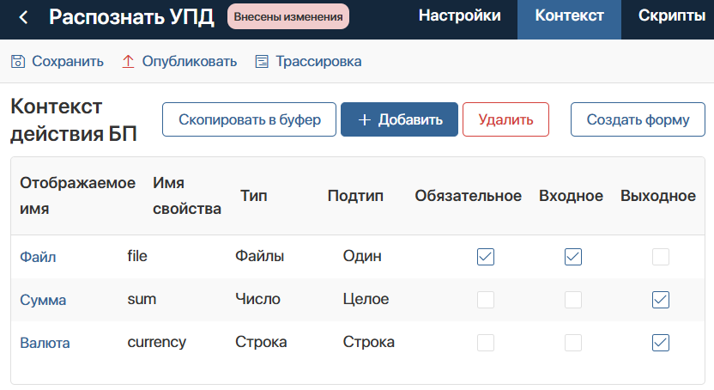Click the Входное column header

tap(571, 196)
